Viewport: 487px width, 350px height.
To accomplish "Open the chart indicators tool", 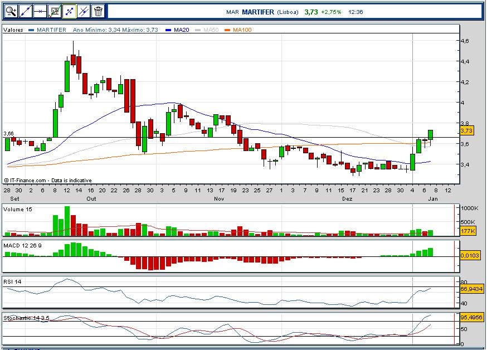I will (x=55, y=12).
